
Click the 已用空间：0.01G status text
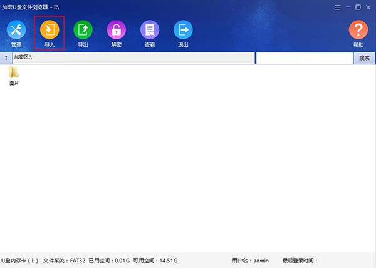109,261
